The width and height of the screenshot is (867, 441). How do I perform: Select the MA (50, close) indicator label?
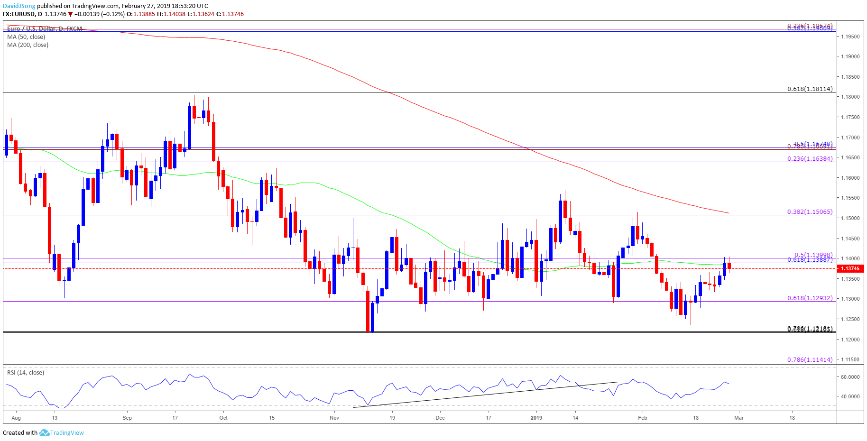26,37
